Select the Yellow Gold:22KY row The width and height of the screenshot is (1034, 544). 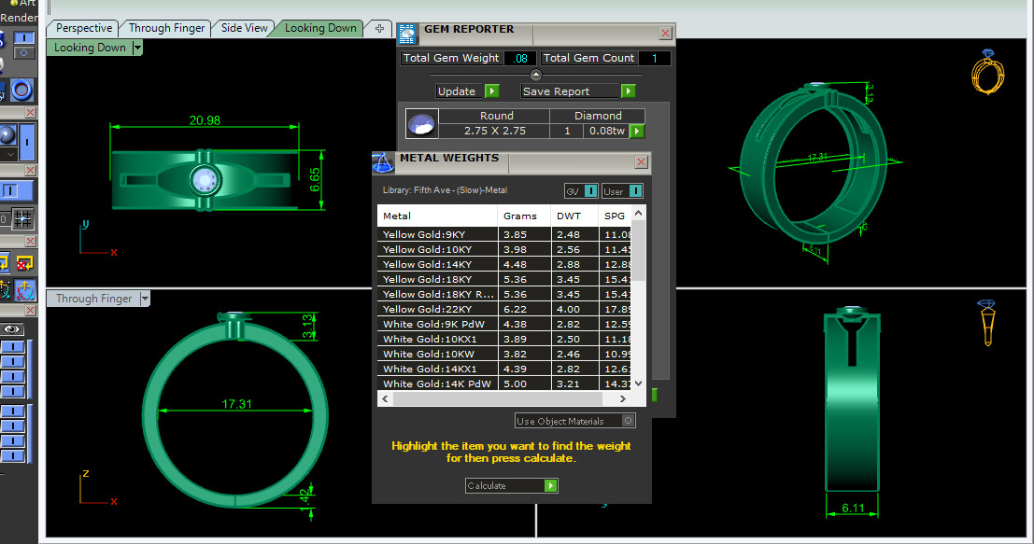504,309
